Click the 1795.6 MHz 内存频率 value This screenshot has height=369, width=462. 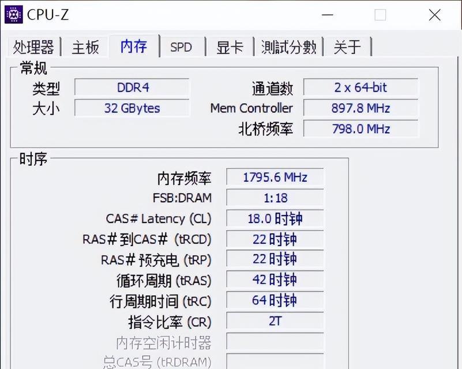click(275, 177)
